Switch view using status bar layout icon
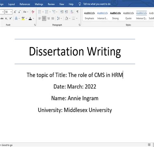154x147 pixels. pos(149,145)
